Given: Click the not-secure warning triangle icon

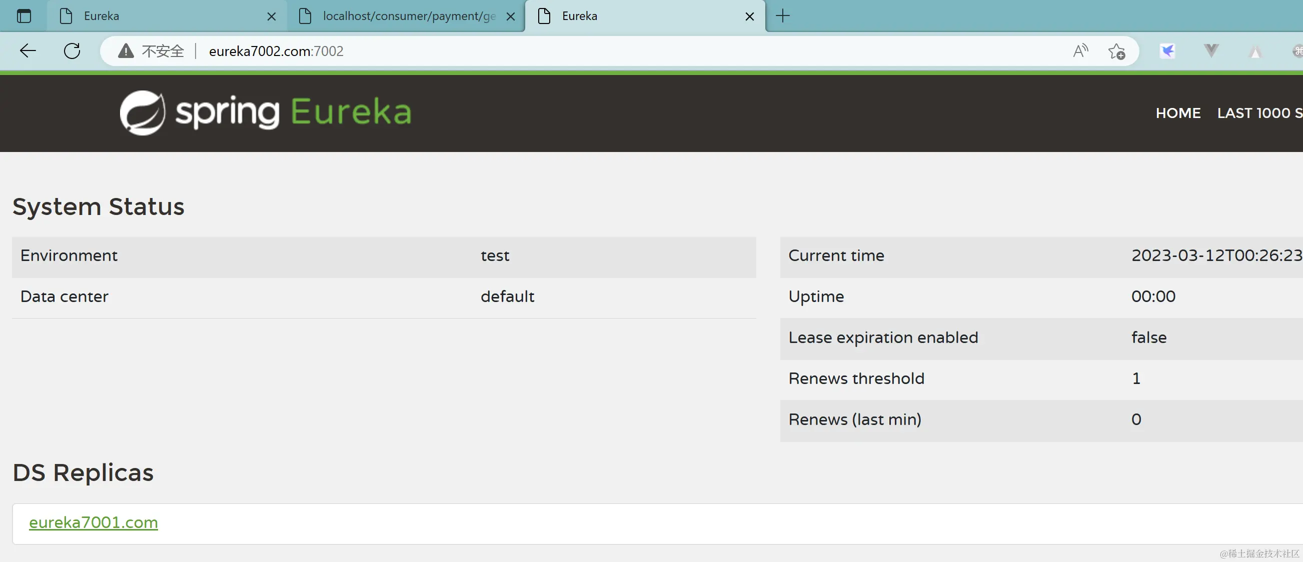Looking at the screenshot, I should [x=126, y=51].
